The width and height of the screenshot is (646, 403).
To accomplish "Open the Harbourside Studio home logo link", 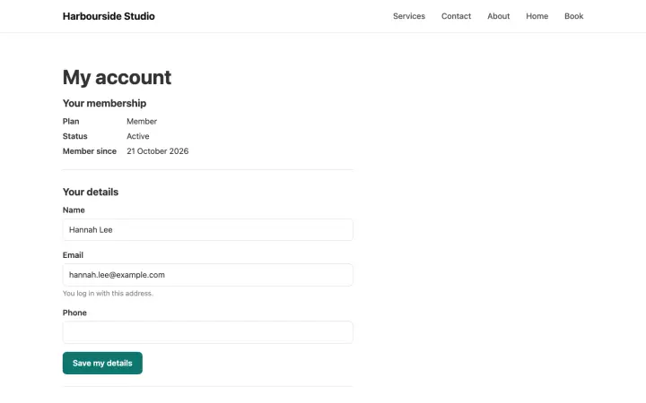I will [x=109, y=16].
